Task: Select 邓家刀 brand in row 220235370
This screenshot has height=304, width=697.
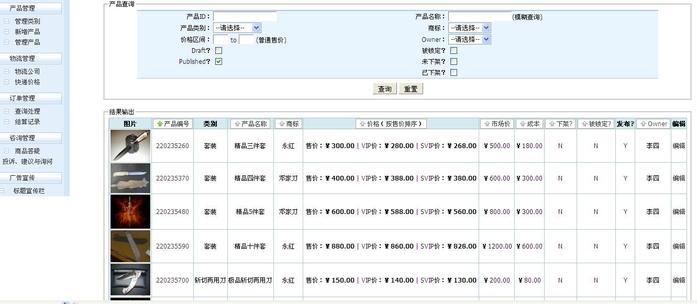Action: (288, 178)
